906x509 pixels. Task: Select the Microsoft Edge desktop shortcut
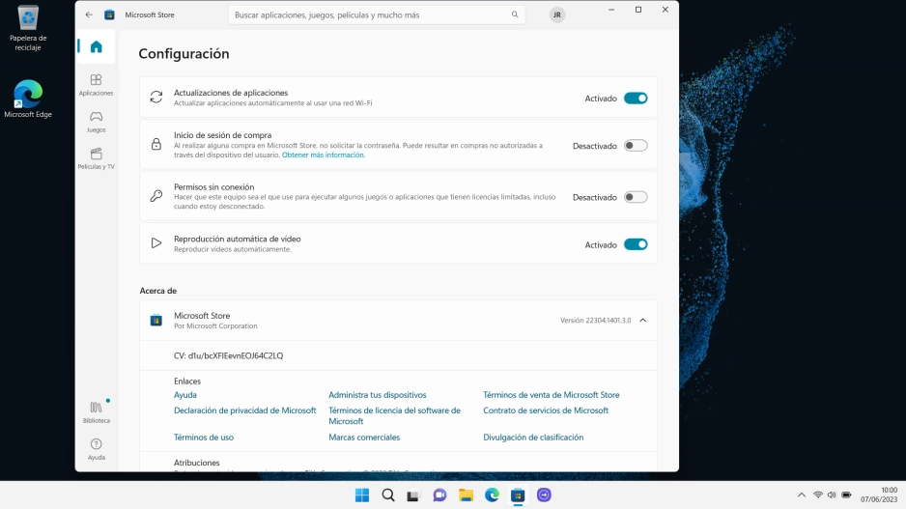point(28,99)
